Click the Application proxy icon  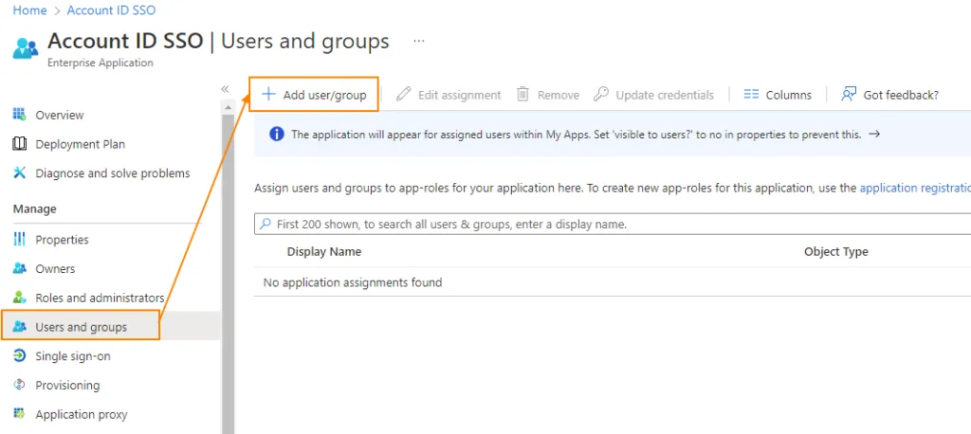tap(19, 413)
